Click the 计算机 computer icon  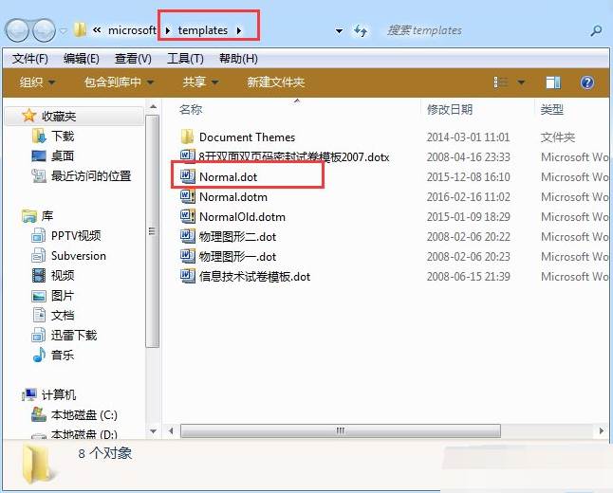pyautogui.click(x=29, y=395)
